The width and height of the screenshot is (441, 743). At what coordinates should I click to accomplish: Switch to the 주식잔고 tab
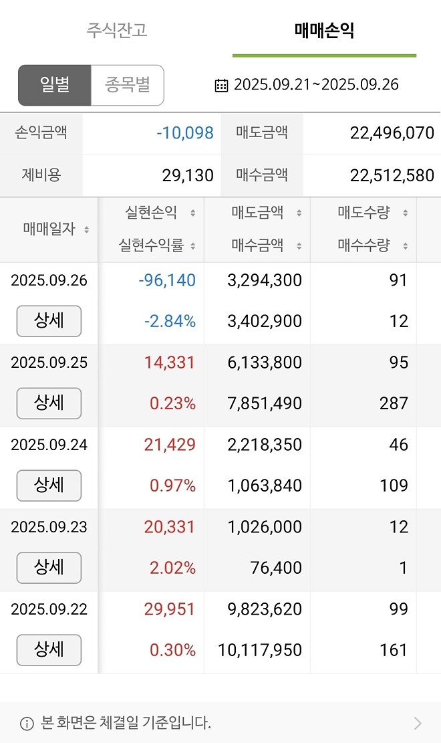(118, 30)
